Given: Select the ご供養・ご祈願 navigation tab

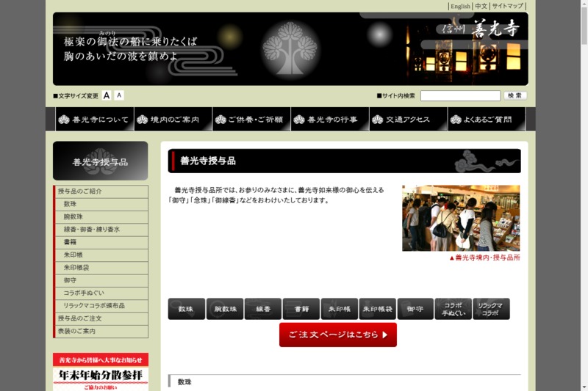Looking at the screenshot, I should pos(251,120).
